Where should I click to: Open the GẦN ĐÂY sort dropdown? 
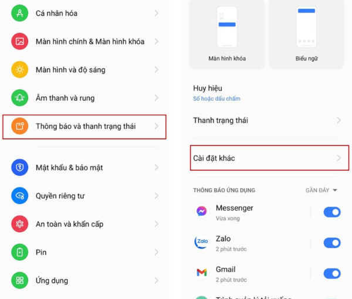(321, 190)
